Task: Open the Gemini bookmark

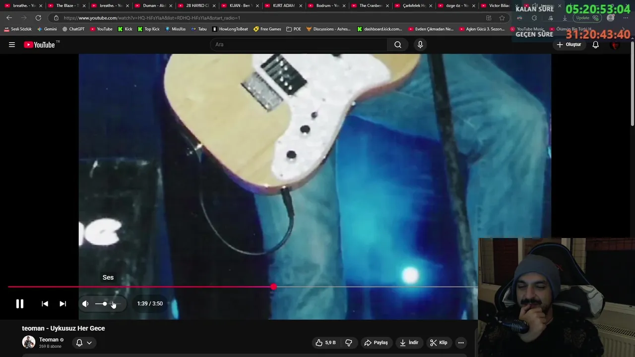Action: (x=47, y=29)
